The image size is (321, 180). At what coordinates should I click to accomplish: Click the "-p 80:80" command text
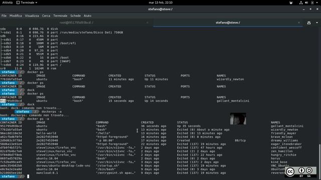[x=105, y=140]
